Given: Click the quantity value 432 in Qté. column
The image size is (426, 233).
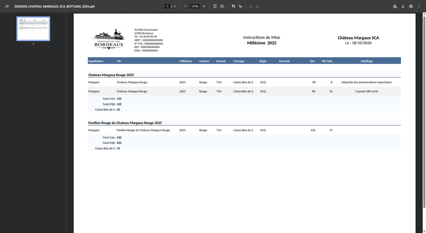Looking at the screenshot, I should pyautogui.click(x=313, y=130).
